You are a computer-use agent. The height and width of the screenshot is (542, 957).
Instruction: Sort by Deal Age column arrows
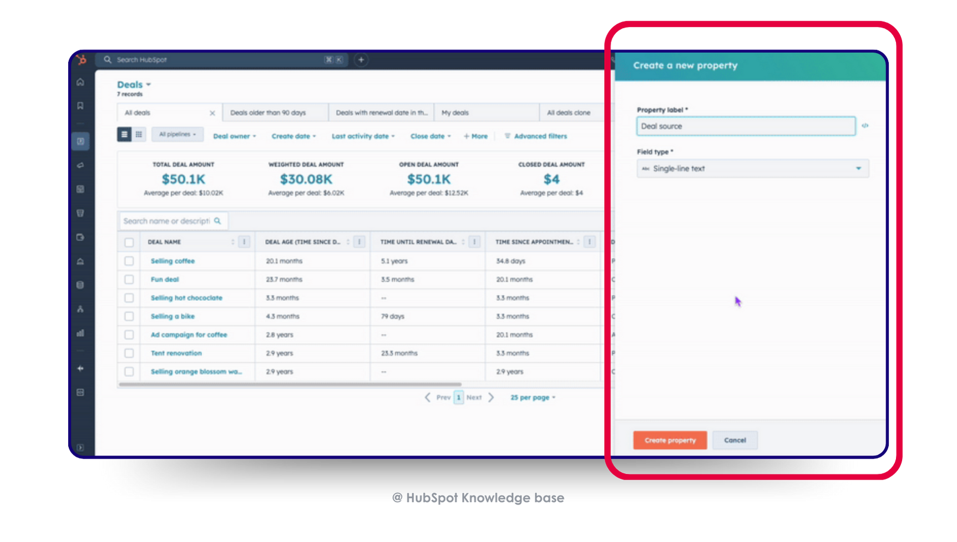point(348,242)
